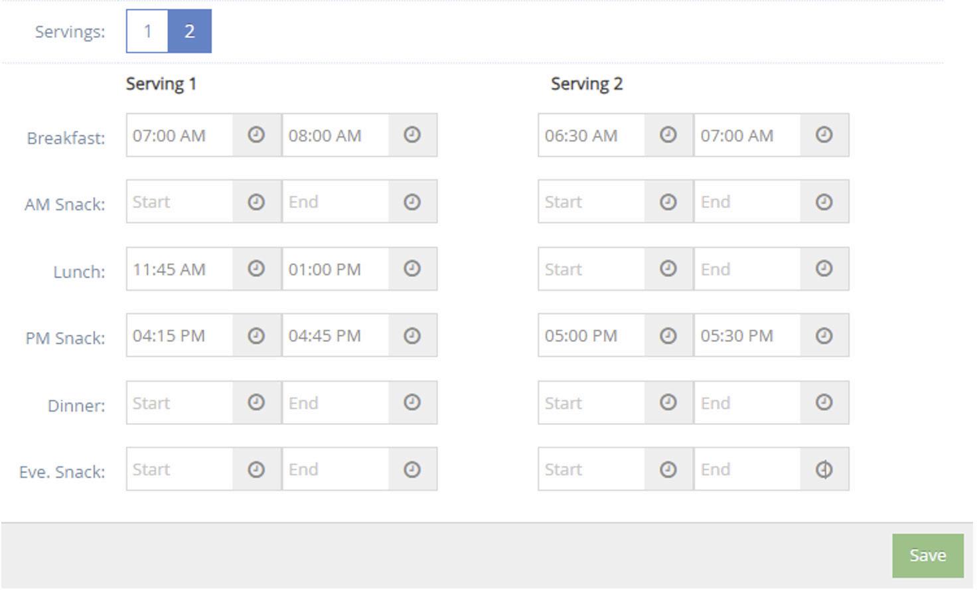Click clock icon for Serving 2 Breakfast start

coord(668,135)
